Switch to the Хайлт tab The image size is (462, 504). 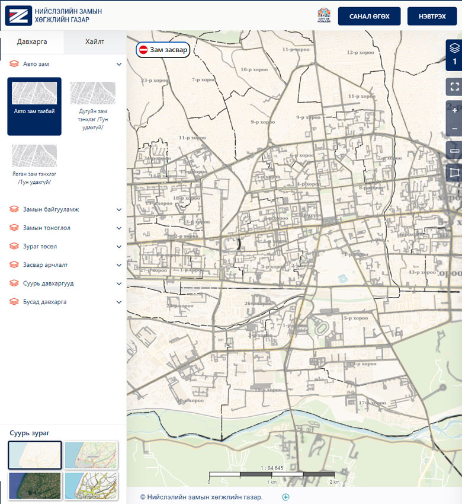(95, 42)
